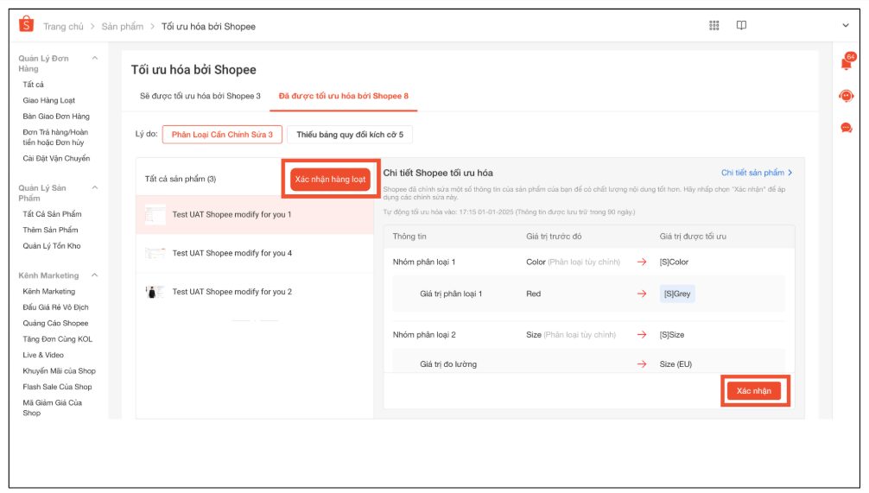Click the [S]Color optimized value
869x493 pixels.
point(674,262)
